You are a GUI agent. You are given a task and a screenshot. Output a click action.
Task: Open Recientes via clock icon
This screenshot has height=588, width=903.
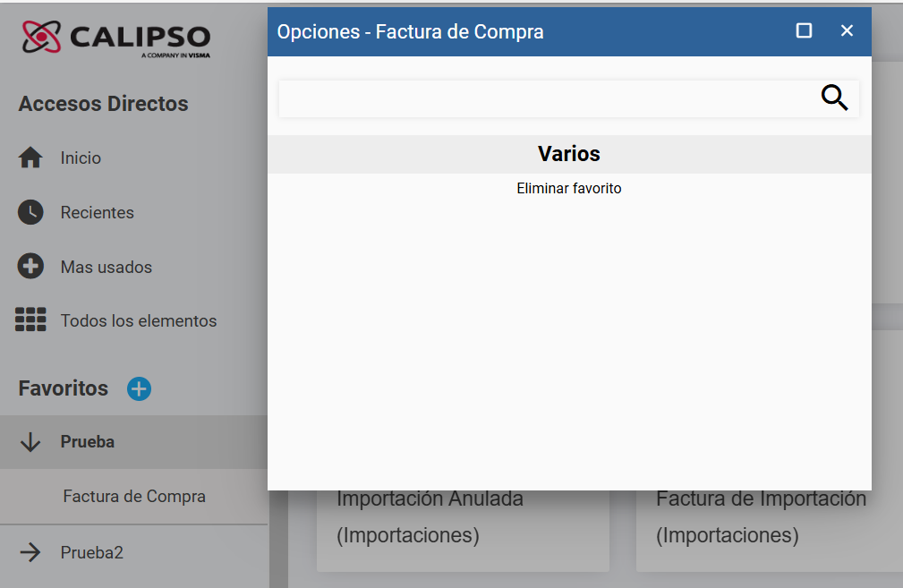pyautogui.click(x=30, y=212)
